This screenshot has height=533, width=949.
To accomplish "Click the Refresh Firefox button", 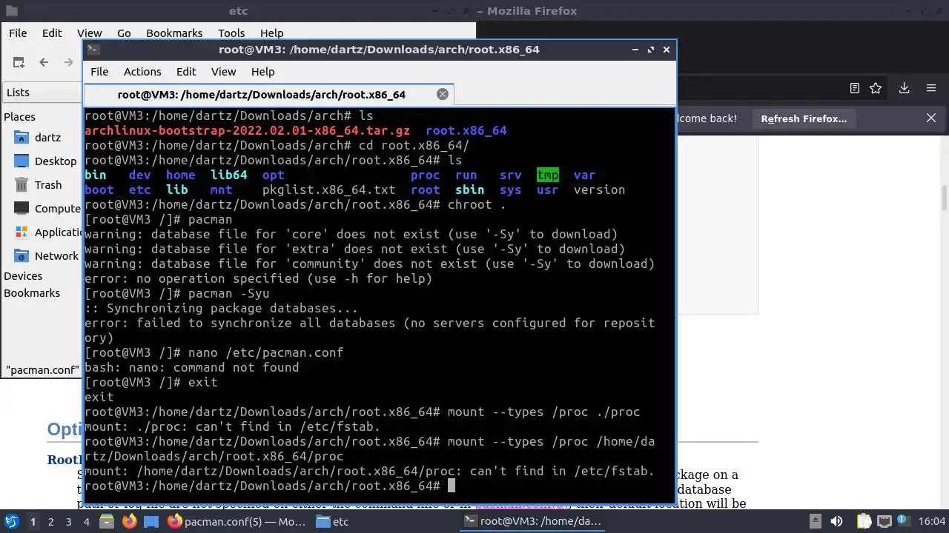I will 804,118.
